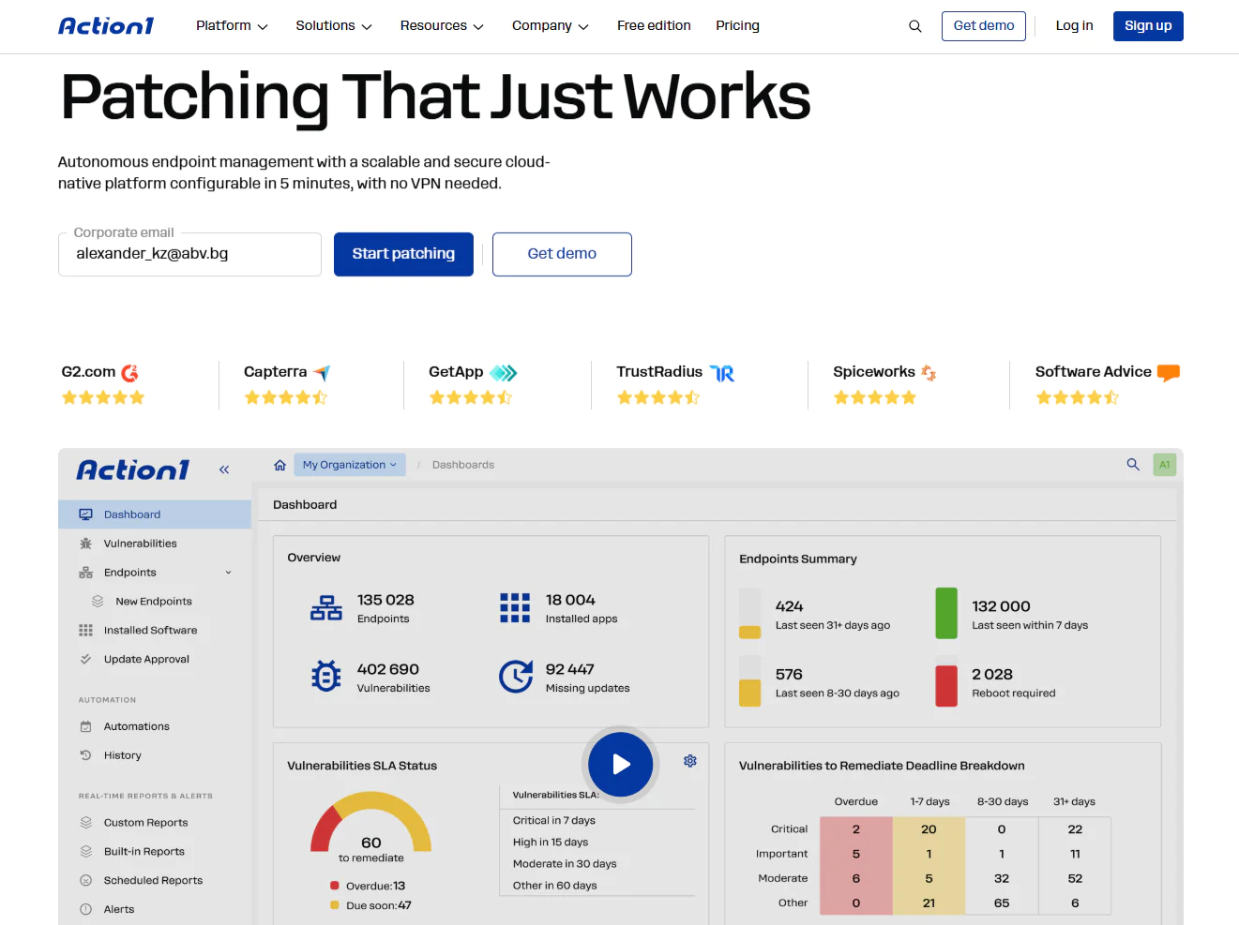Open the Solutions dropdown
Viewport: 1239px width, 925px height.
(334, 25)
